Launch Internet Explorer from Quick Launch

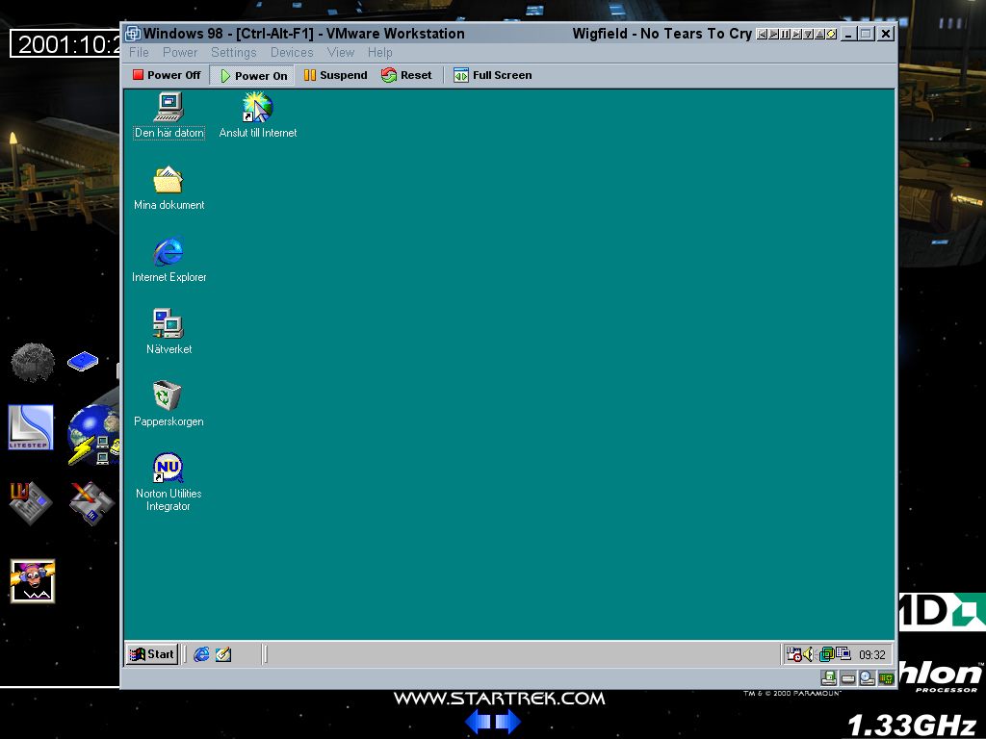[201, 654]
